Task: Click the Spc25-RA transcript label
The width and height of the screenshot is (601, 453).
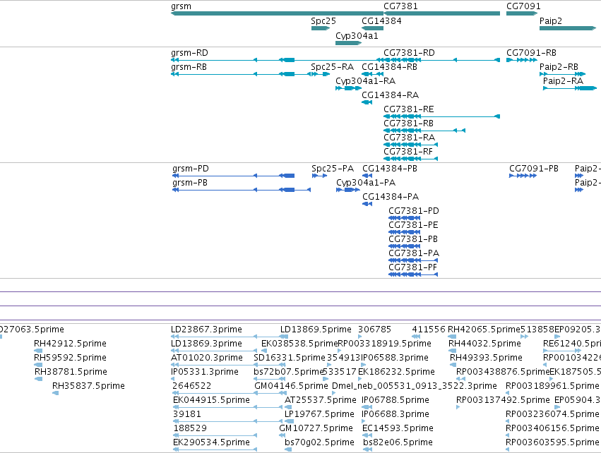Action: tap(332, 67)
